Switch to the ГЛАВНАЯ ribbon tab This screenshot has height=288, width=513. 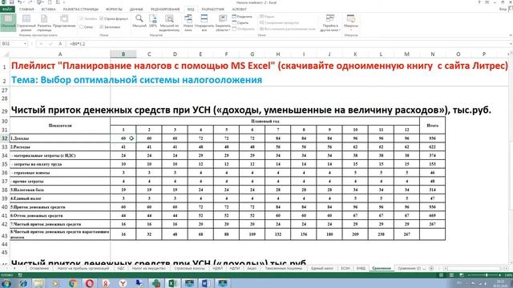[26, 9]
